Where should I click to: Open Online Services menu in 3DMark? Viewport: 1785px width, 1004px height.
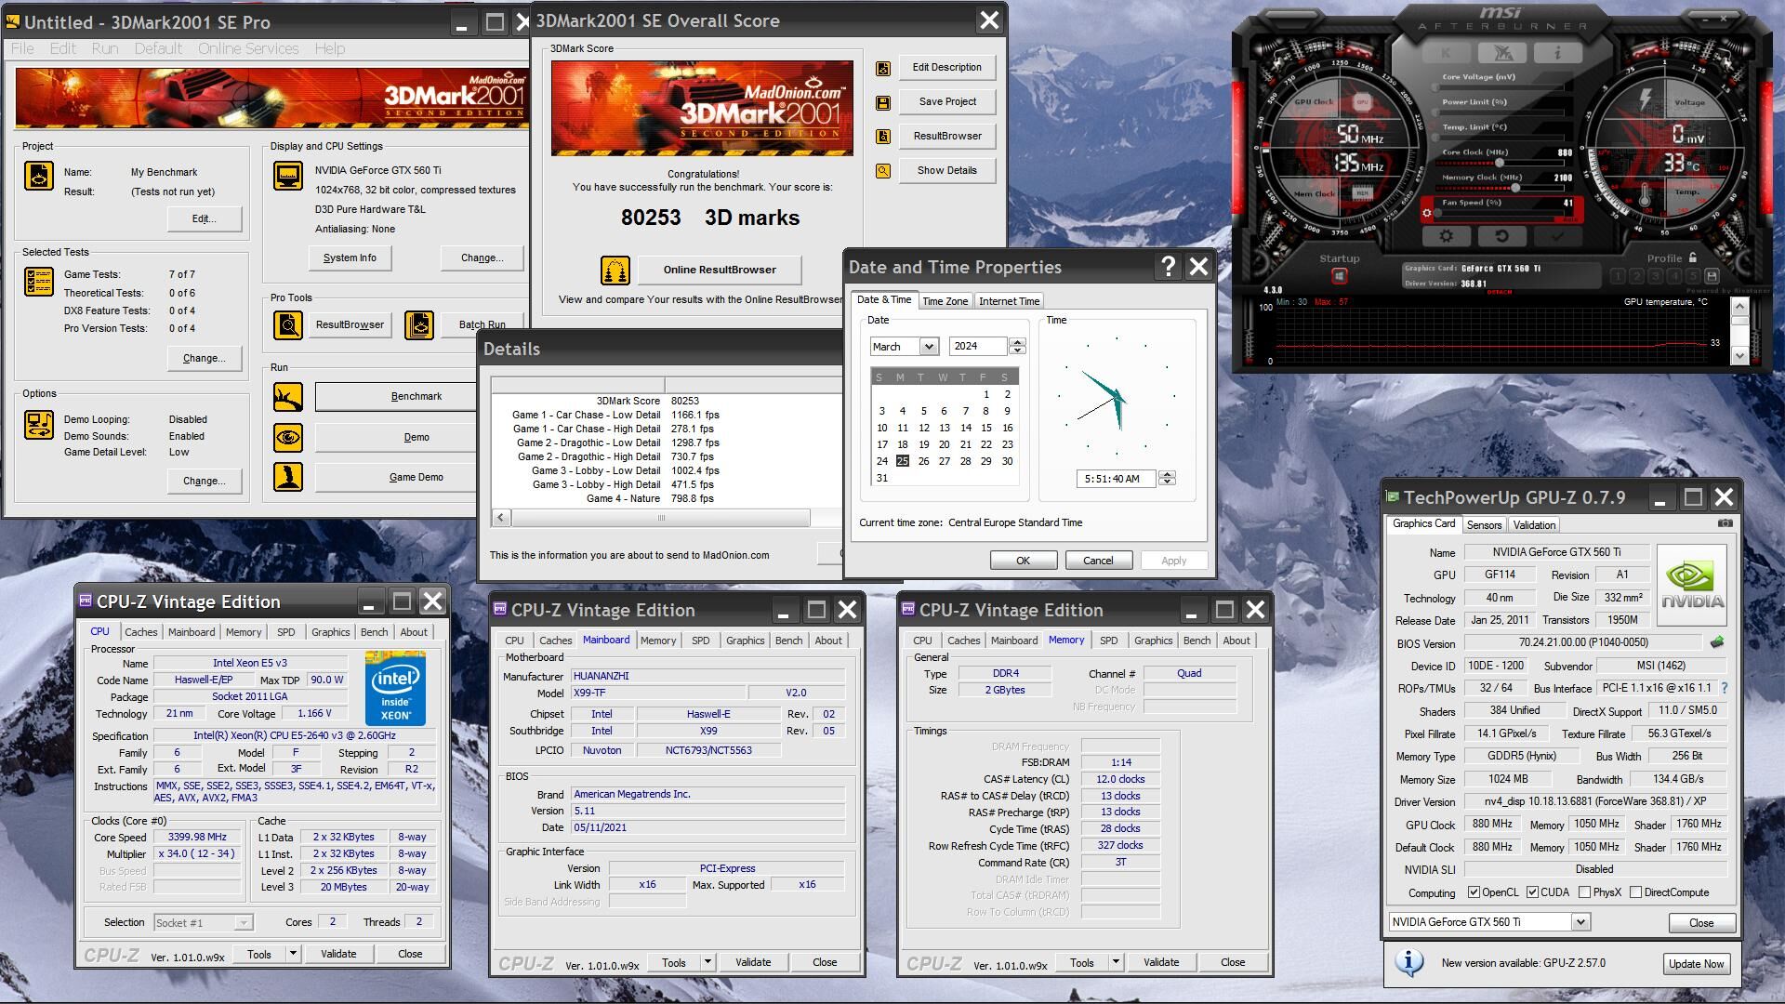click(x=248, y=48)
